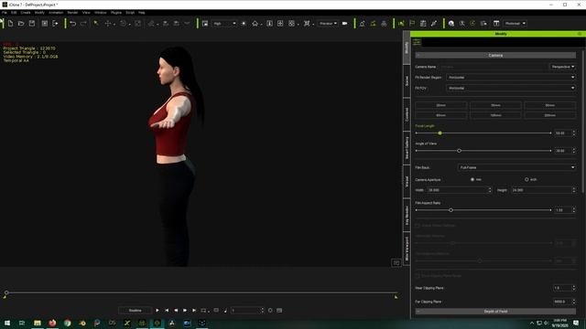
Task: Choose the Rotate object tool
Action: 123,24
